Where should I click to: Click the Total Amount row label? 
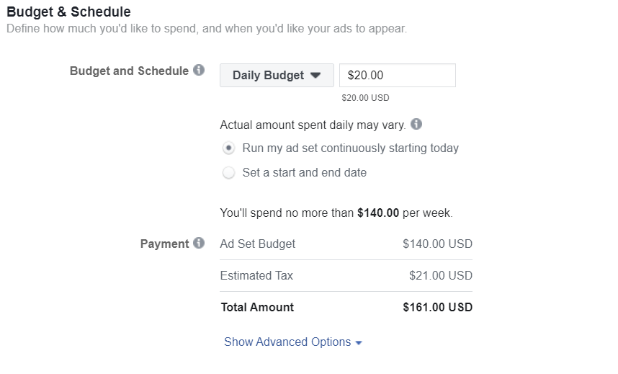tap(257, 307)
